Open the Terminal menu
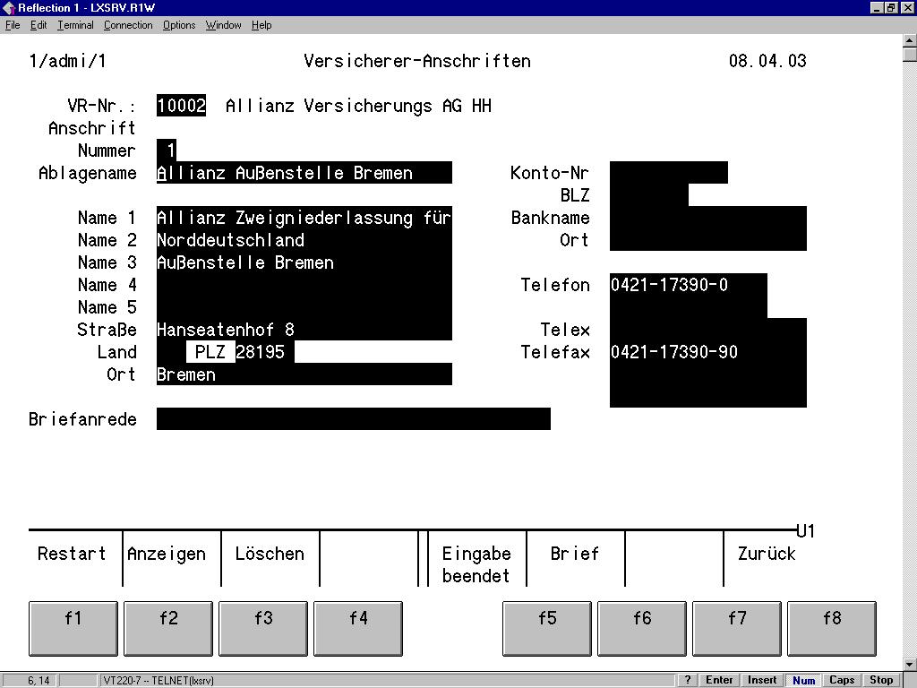 point(75,25)
